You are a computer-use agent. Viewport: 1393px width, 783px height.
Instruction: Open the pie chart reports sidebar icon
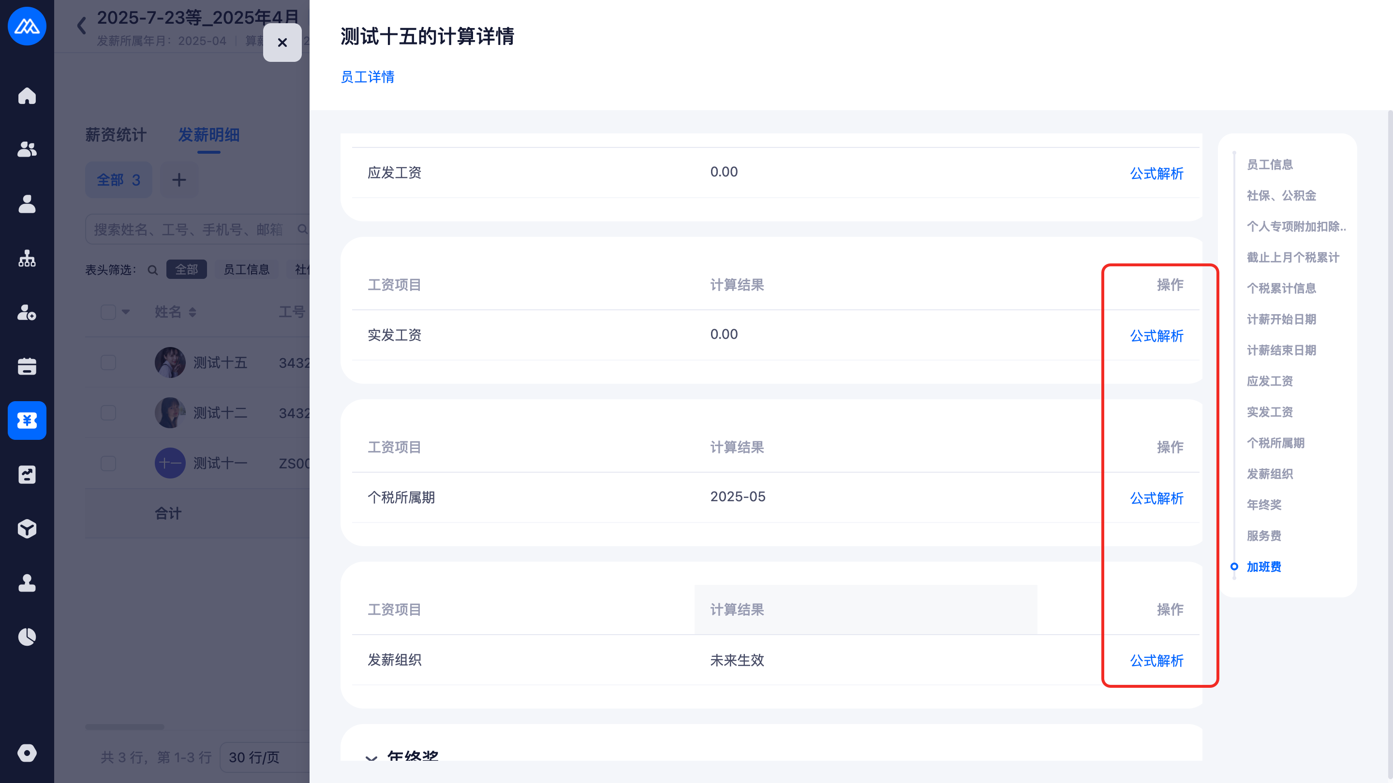point(27,637)
